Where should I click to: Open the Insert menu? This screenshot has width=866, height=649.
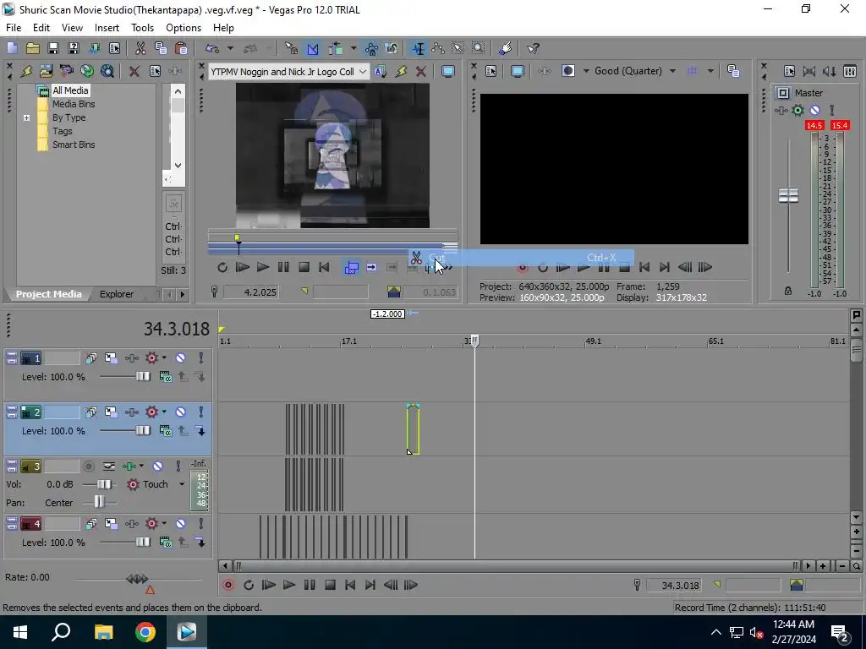click(107, 28)
